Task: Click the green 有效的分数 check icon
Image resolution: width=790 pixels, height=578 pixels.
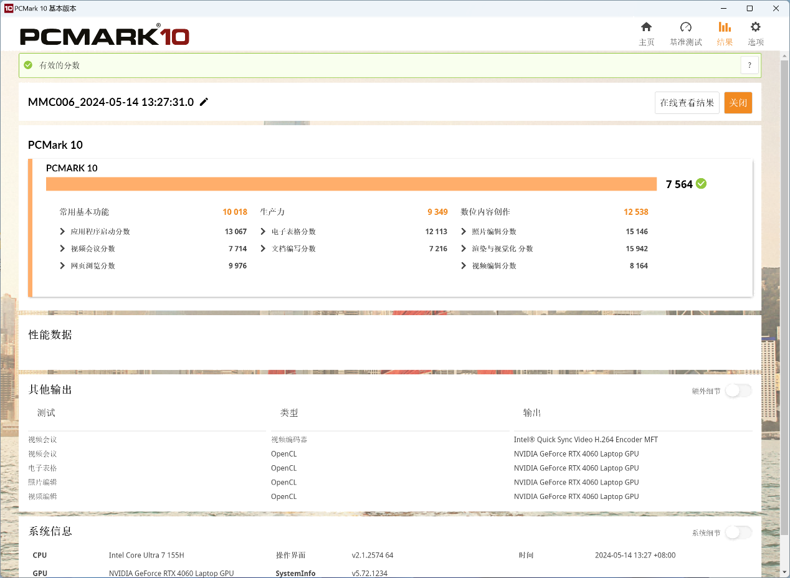Action: pos(28,65)
